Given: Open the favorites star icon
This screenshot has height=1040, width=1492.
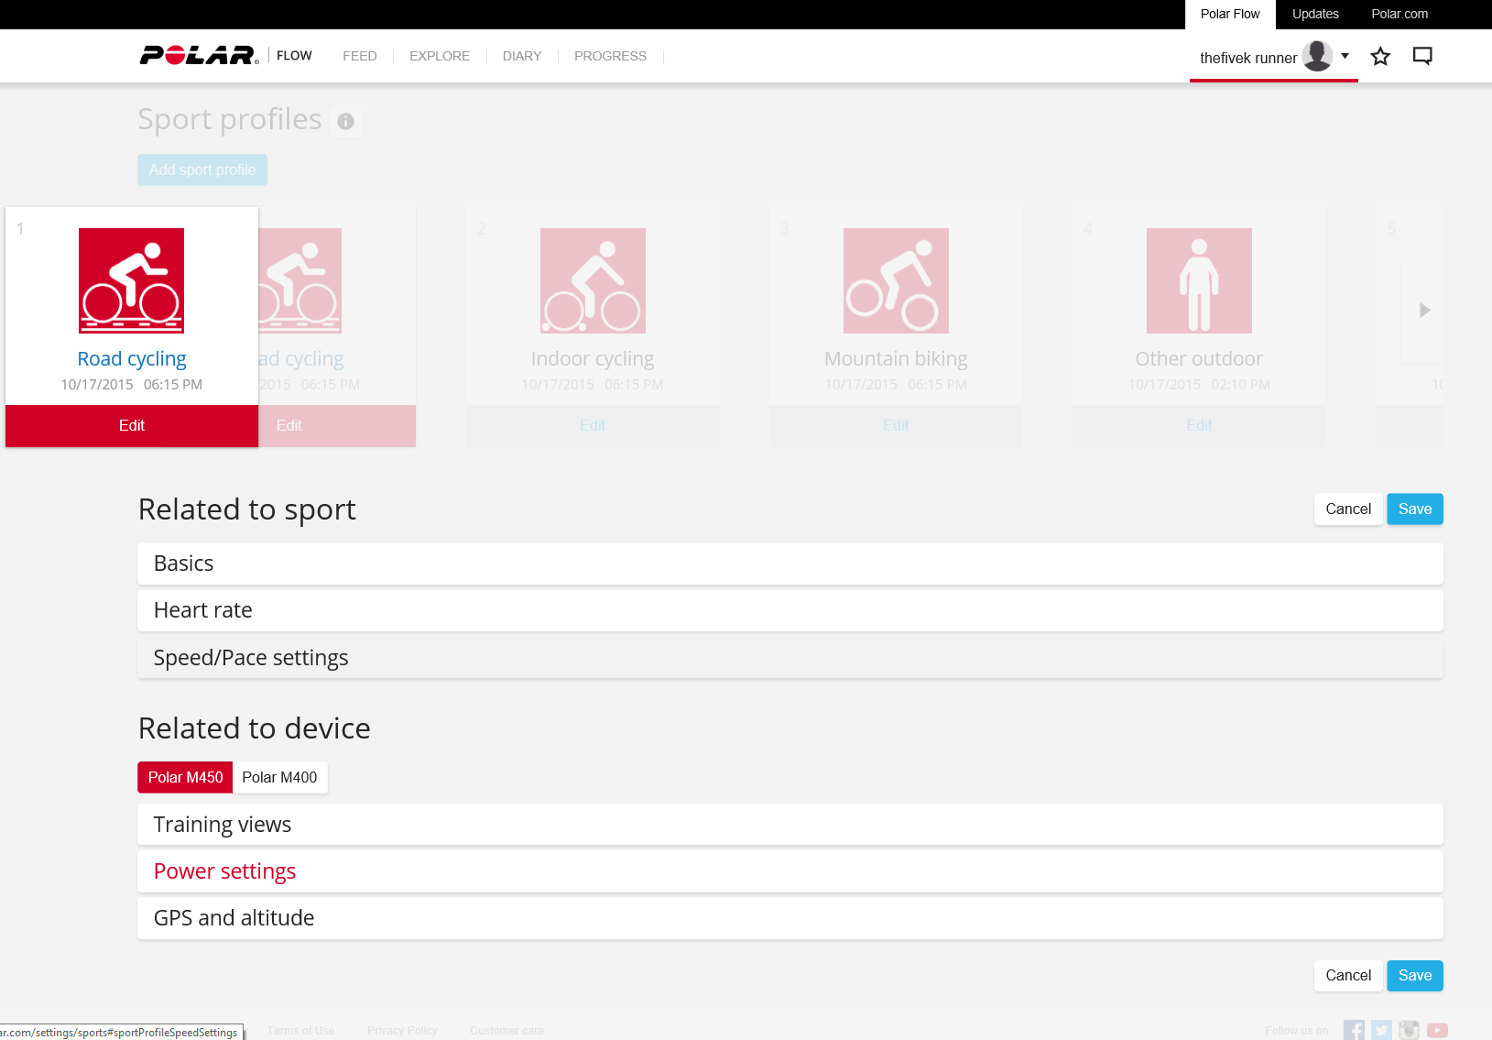Looking at the screenshot, I should [1380, 57].
